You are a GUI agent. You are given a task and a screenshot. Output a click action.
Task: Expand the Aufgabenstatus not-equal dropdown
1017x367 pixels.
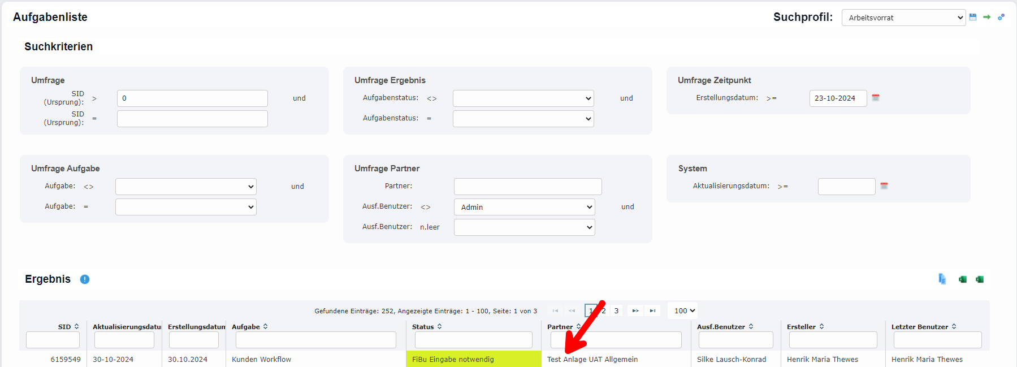coord(523,98)
